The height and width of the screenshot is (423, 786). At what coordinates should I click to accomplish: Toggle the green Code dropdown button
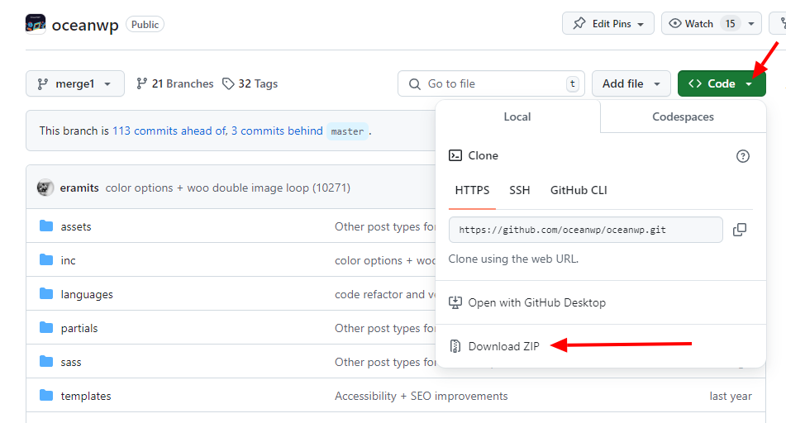click(x=722, y=83)
